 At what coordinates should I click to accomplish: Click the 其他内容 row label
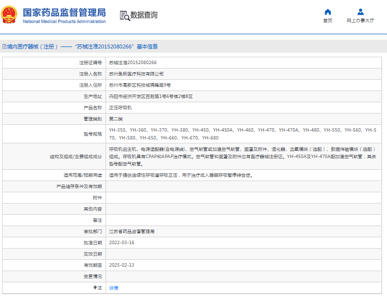coord(92,209)
